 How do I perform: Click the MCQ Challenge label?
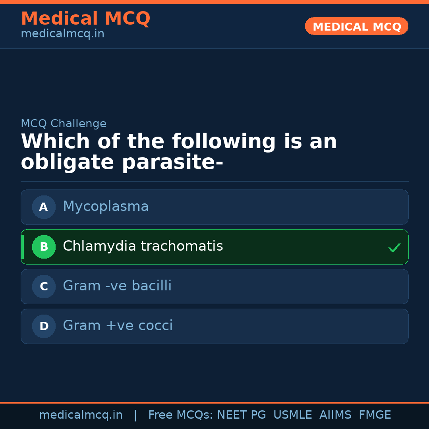pyautogui.click(x=64, y=124)
